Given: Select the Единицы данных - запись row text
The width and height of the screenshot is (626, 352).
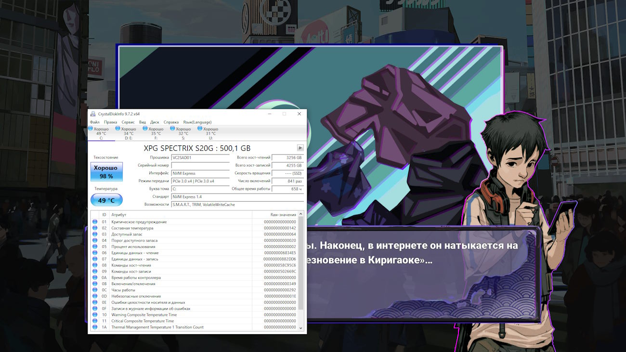Looking at the screenshot, I should 135,259.
